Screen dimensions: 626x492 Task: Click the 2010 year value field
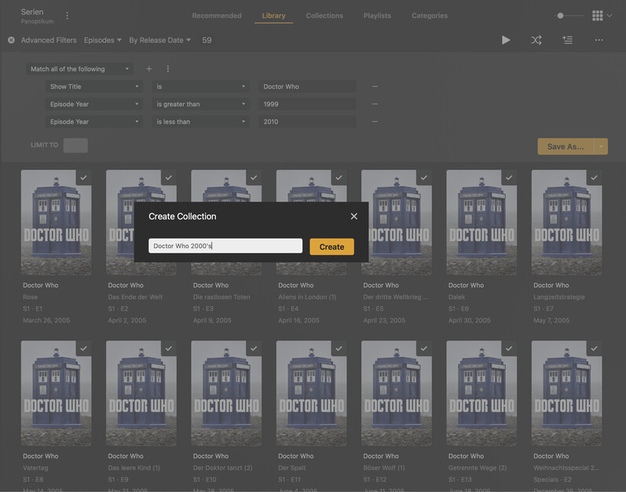tap(307, 121)
